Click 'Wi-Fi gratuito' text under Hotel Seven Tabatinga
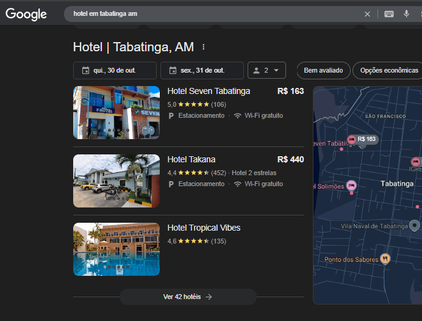 point(263,116)
